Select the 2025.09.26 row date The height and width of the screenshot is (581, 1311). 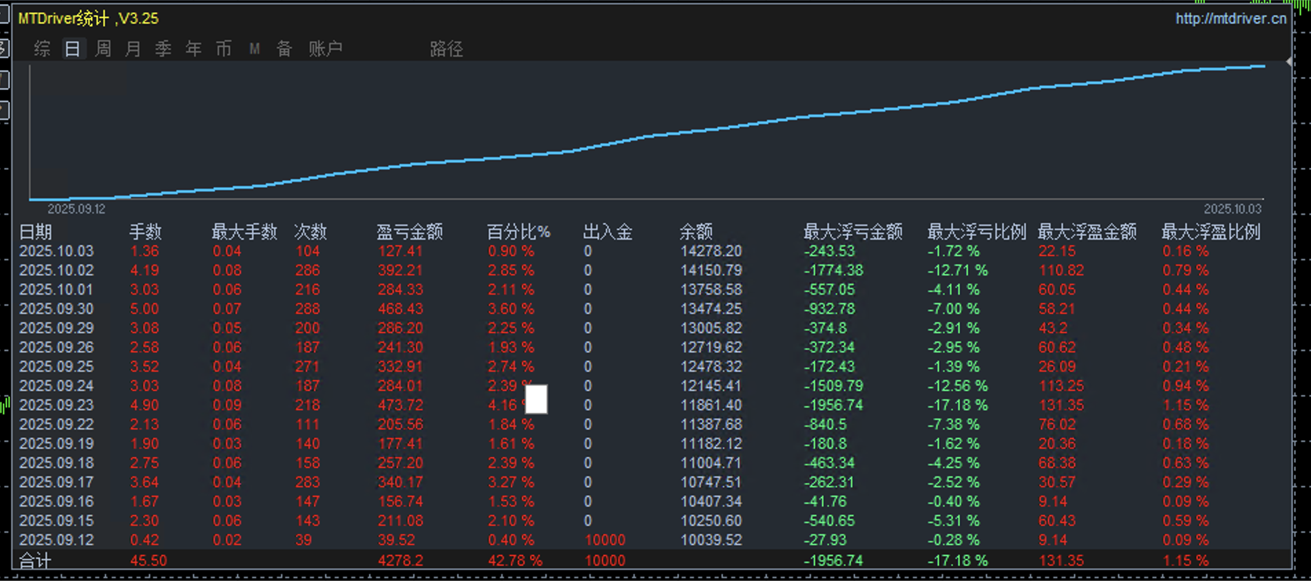[x=56, y=348]
